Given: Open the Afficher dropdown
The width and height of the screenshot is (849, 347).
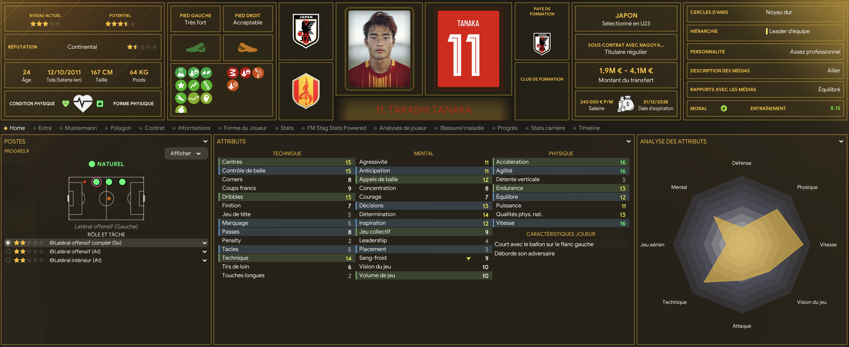Looking at the screenshot, I should [186, 153].
